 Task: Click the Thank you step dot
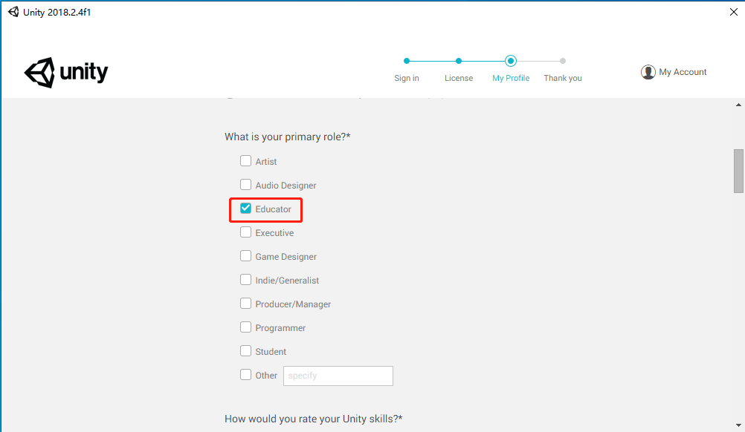563,61
